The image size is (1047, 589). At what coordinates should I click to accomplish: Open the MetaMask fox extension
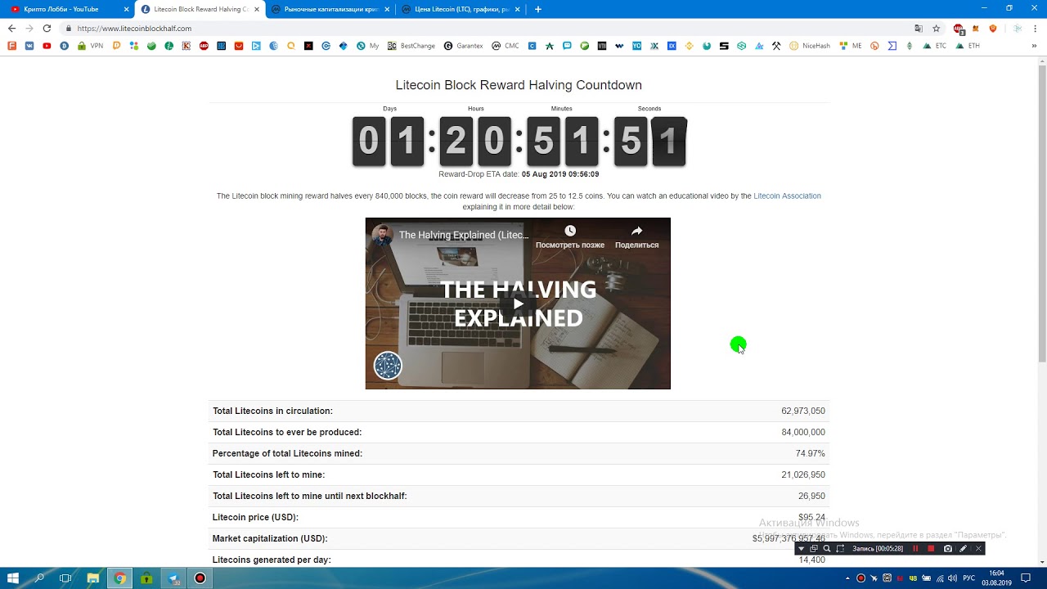tap(976, 28)
